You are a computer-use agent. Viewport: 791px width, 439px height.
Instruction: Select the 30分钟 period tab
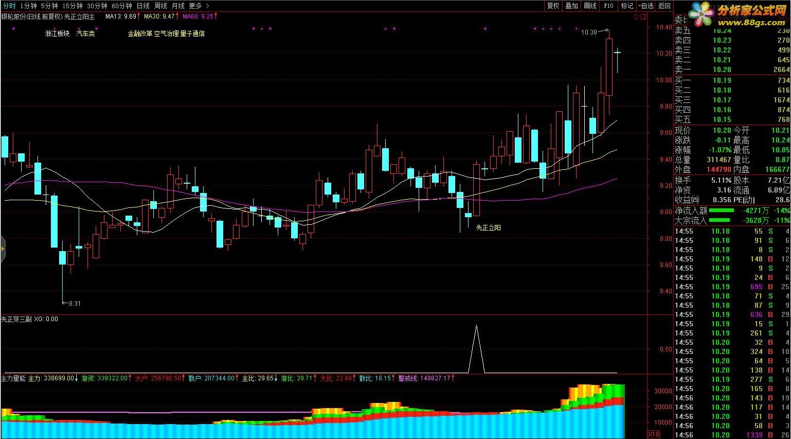click(x=97, y=6)
